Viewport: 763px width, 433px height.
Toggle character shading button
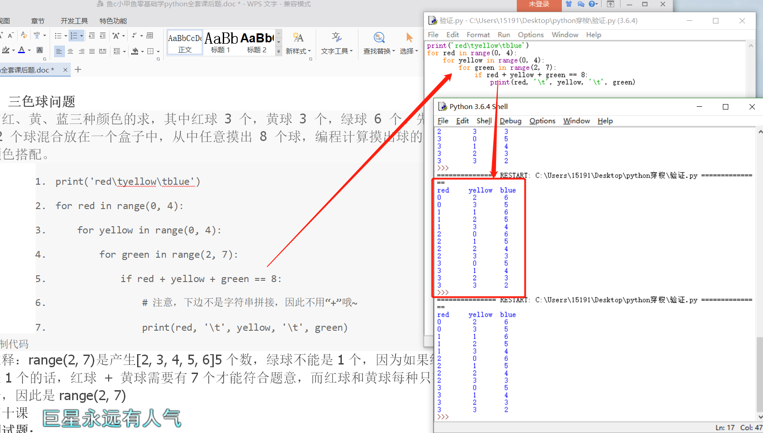point(40,50)
